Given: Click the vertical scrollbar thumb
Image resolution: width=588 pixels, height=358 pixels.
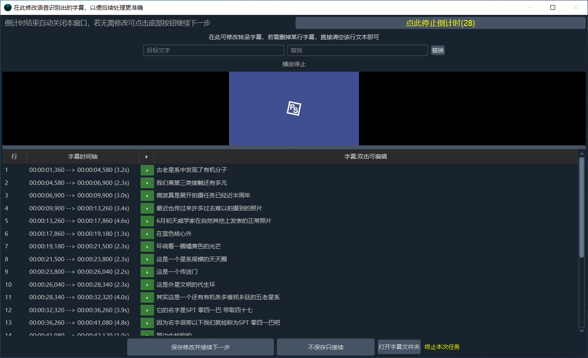Looking at the screenshot, I should (x=581, y=208).
